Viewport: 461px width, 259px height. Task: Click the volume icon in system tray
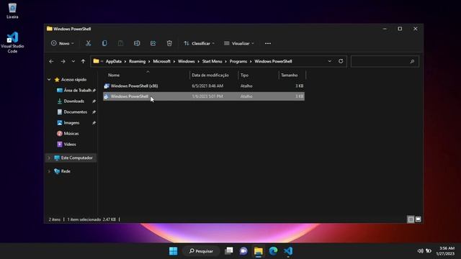tap(420, 251)
